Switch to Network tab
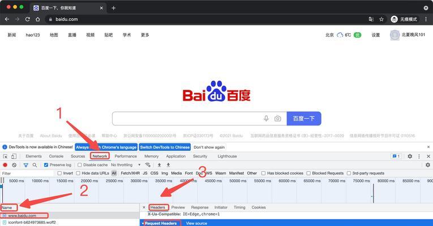 tap(100, 157)
